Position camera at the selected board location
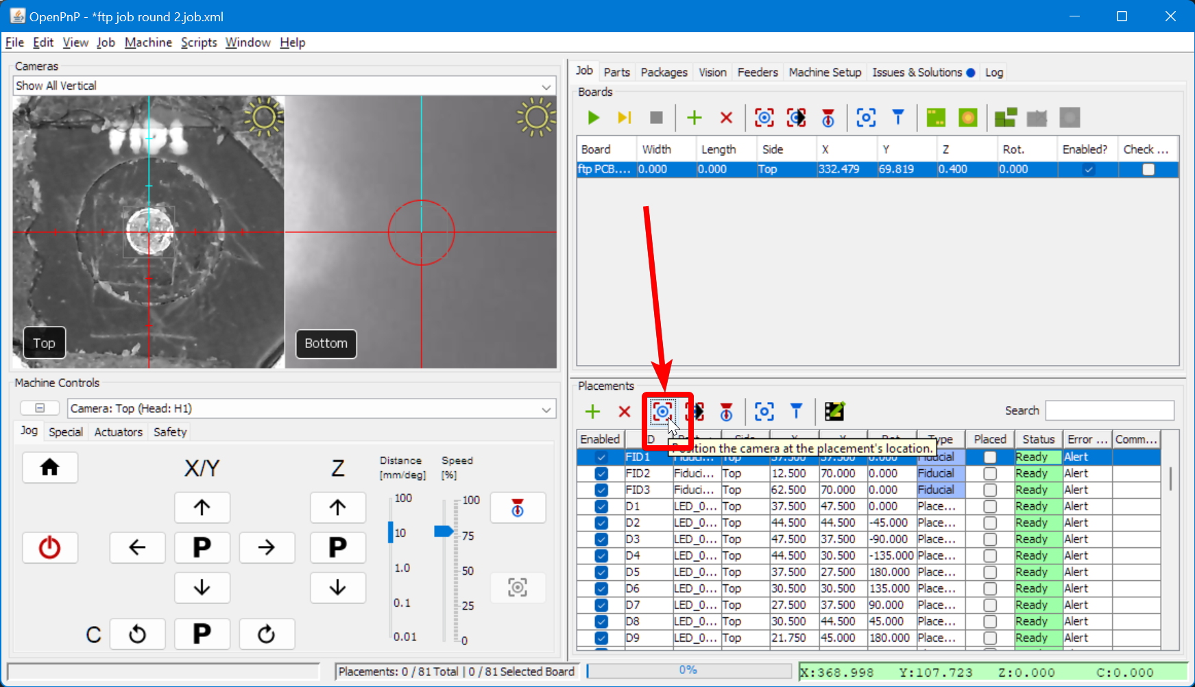 764,117
